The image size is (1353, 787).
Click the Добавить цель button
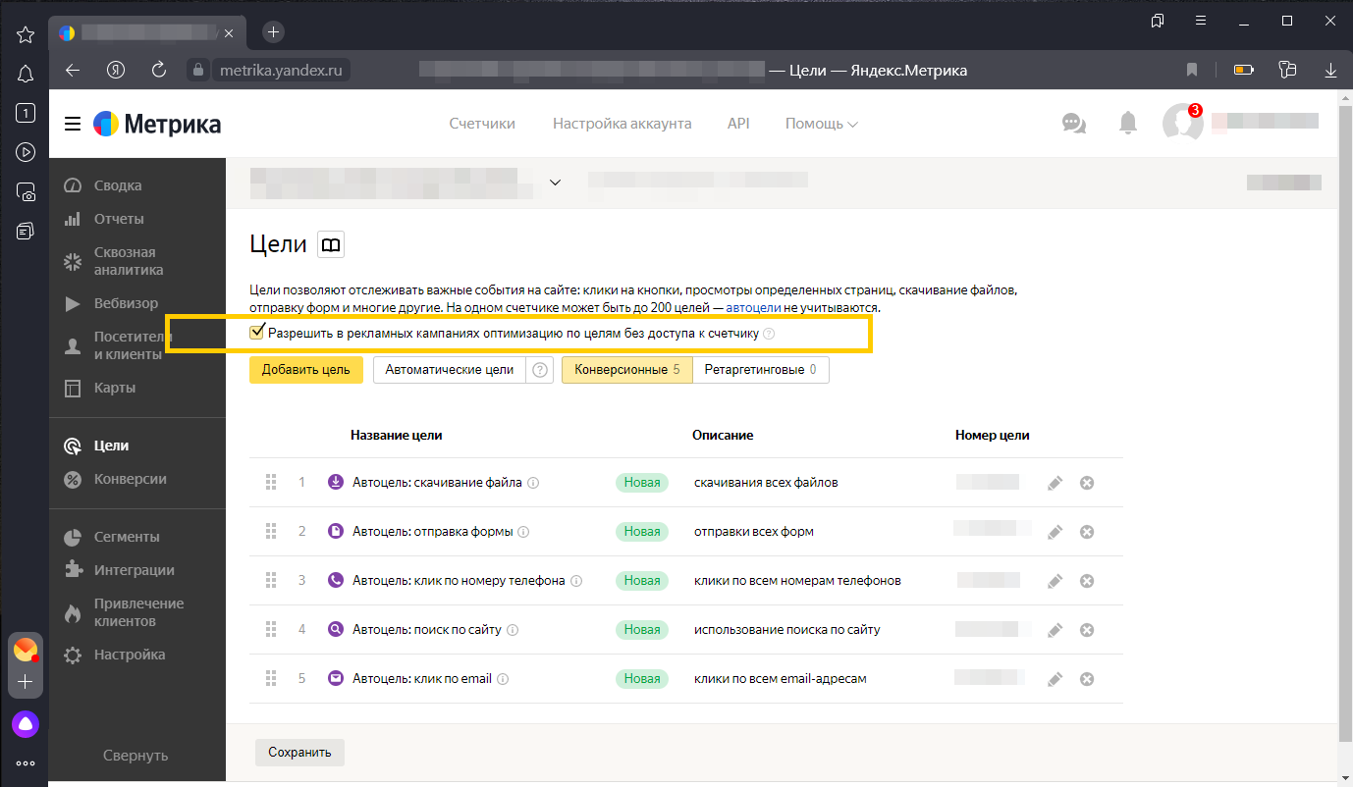coord(306,370)
